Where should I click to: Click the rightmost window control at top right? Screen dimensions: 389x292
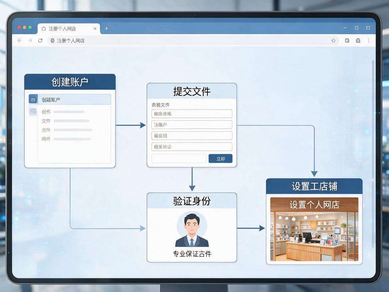368,28
